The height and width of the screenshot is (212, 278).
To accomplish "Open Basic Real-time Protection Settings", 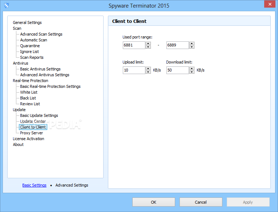I will [50, 86].
